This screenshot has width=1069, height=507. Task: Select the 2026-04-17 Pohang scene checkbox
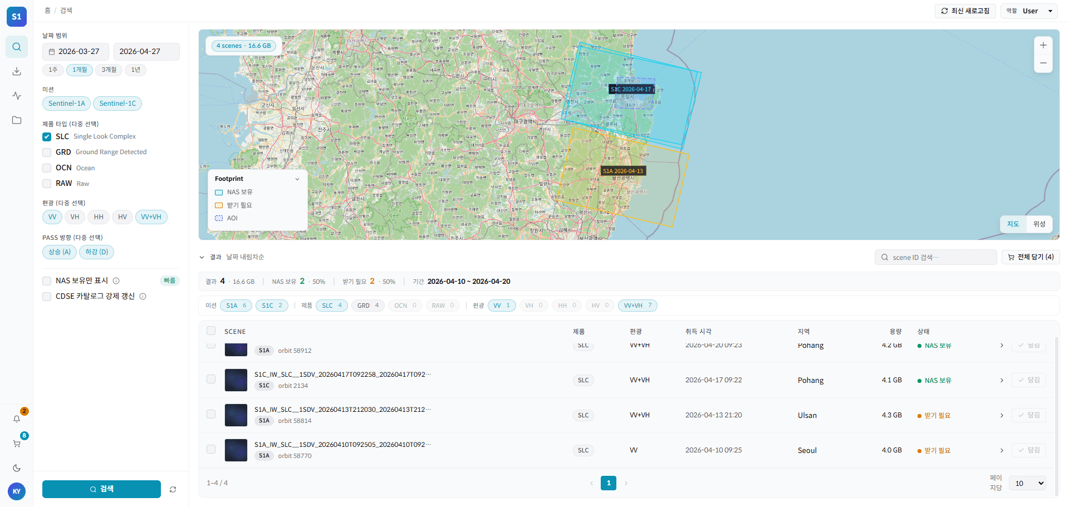211,379
